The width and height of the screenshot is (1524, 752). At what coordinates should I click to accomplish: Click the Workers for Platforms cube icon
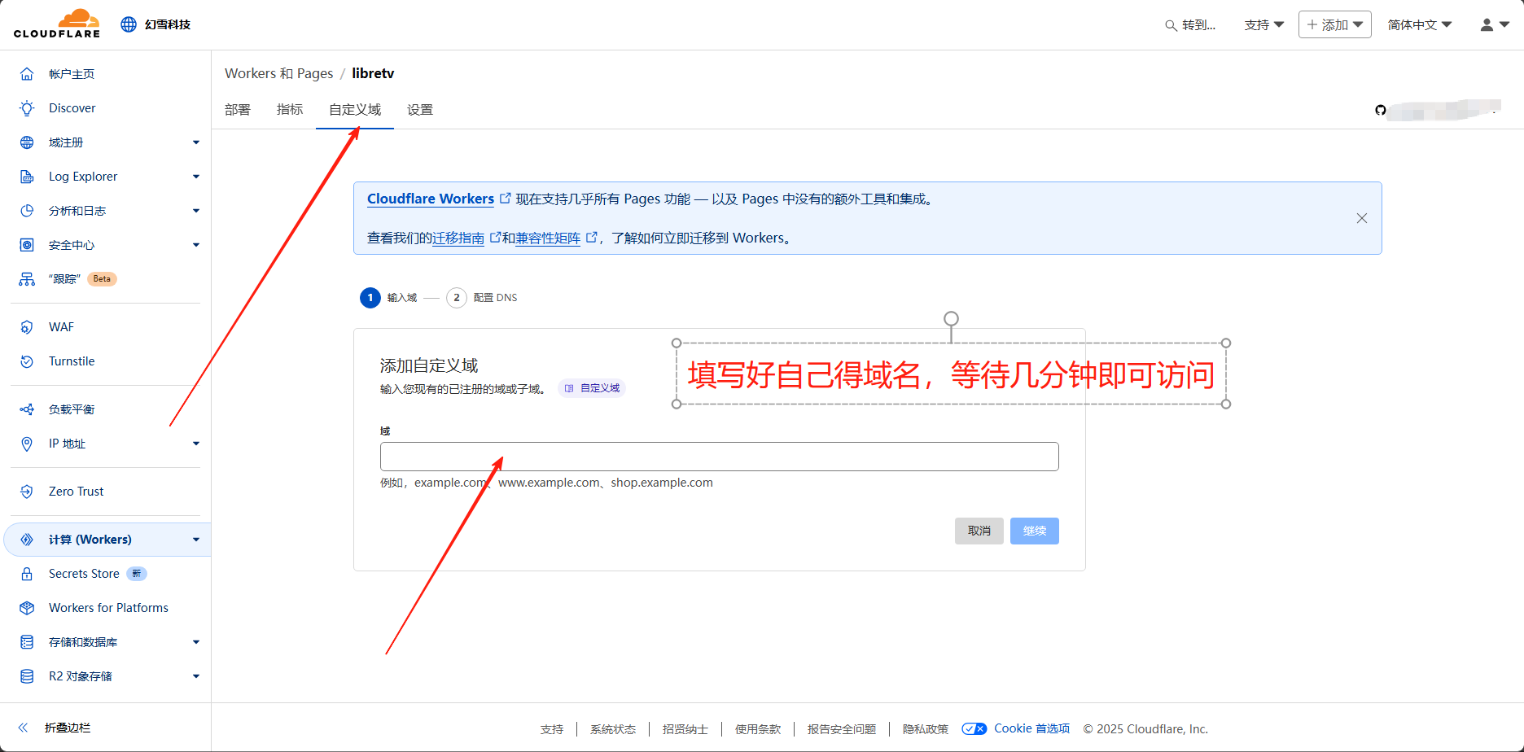point(27,608)
